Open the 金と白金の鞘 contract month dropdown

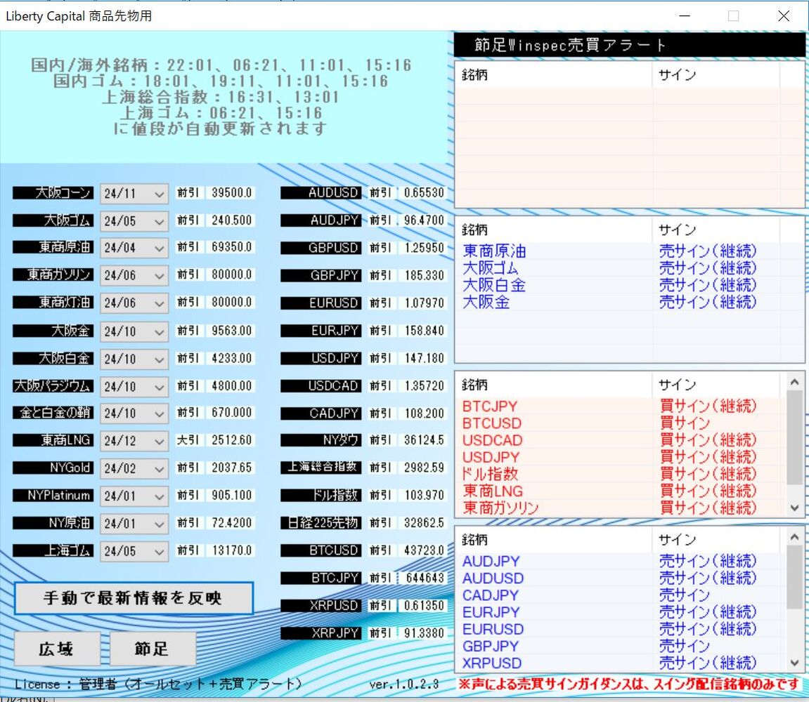click(x=134, y=413)
